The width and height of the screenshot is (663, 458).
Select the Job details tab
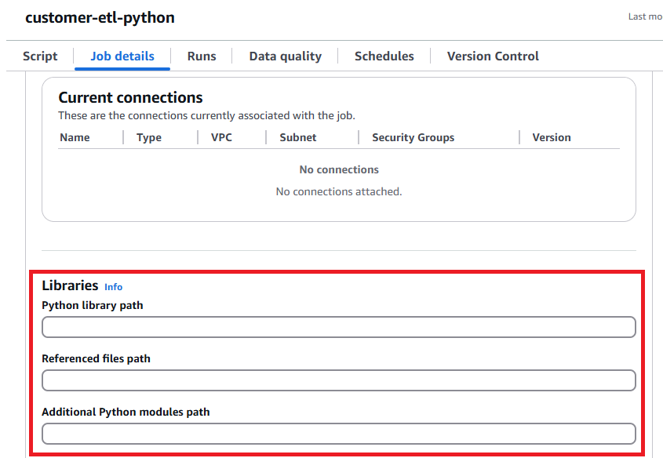pos(122,56)
